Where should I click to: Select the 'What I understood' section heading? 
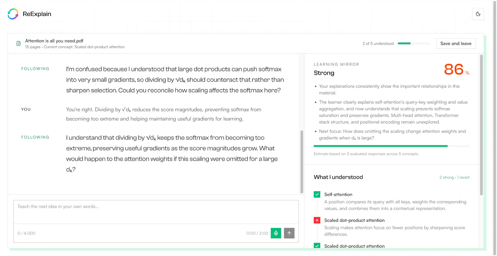coord(338,177)
